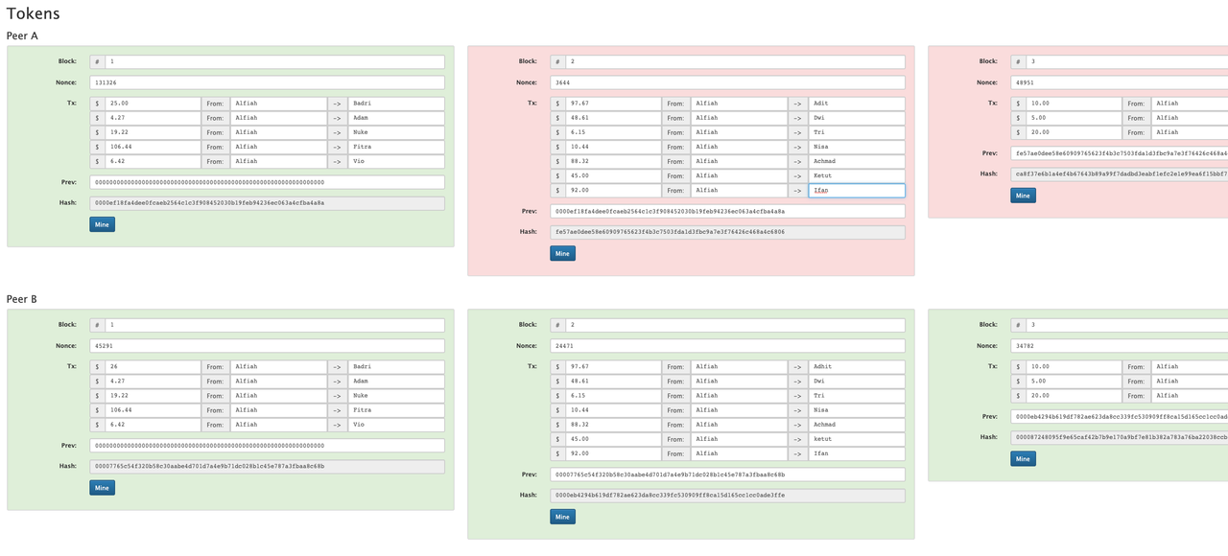Edit the block number field of Peer B block 3
The width and height of the screenshot is (1228, 556).
tap(1126, 325)
